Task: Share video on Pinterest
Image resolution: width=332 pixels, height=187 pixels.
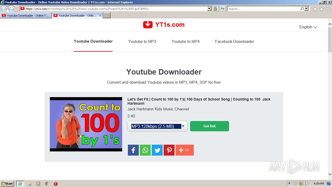Action: click(x=169, y=150)
